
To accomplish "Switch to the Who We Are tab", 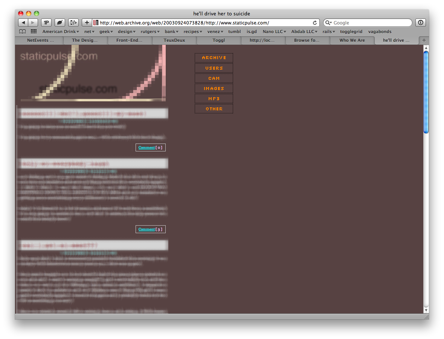I will pos(352,40).
